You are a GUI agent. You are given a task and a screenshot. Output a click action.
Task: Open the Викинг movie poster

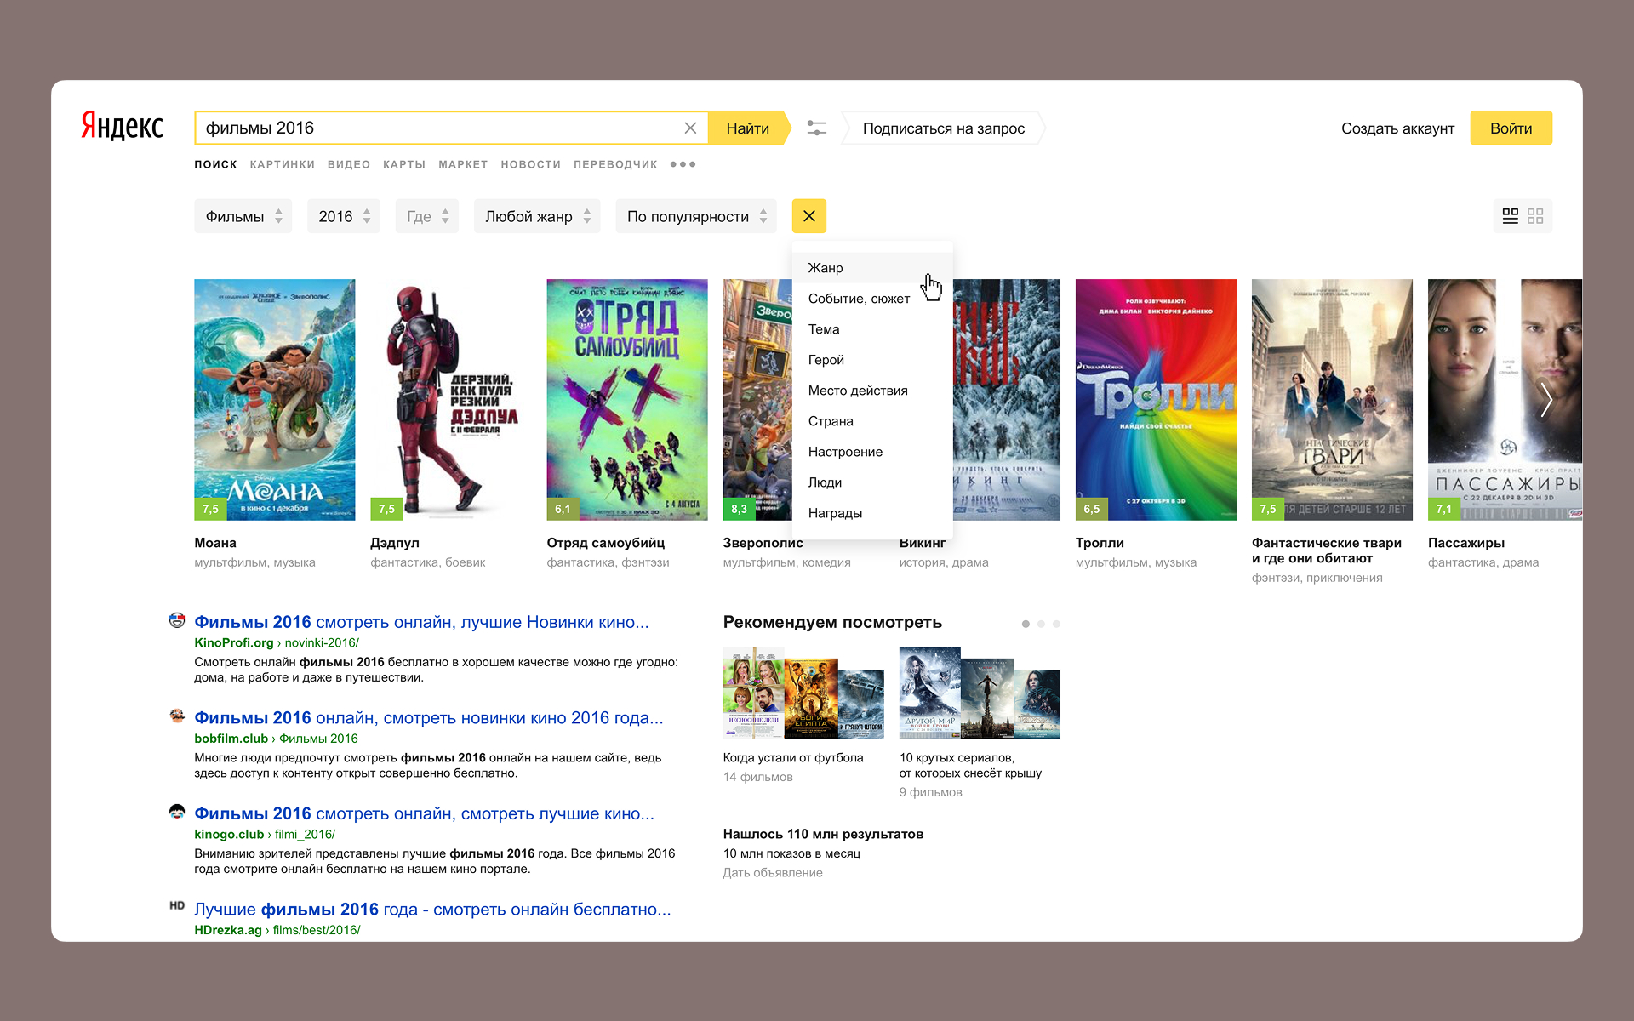click(x=1007, y=399)
